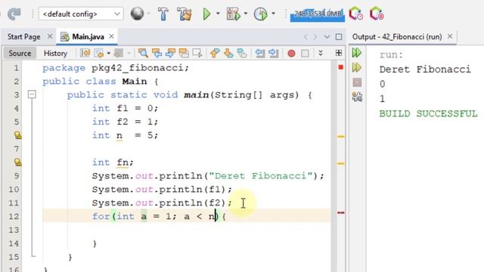Click line number 9 in gutter
Image resolution: width=484 pixels, height=272 pixels.
point(16,176)
